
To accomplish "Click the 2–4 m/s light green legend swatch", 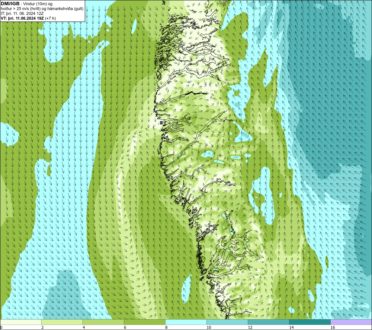I will pyautogui.click(x=62, y=322).
